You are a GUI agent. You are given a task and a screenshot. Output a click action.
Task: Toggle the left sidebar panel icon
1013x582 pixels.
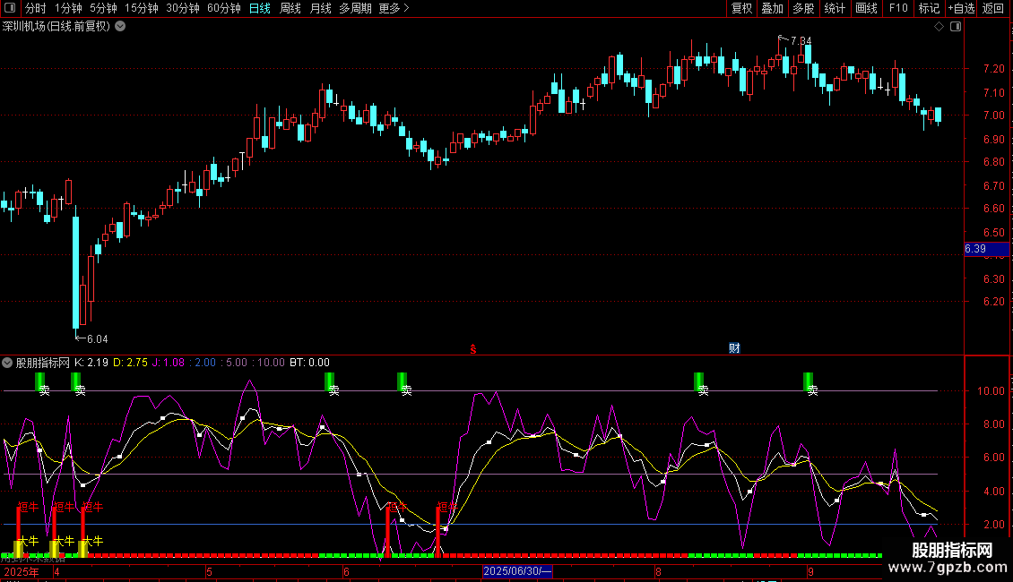pos(10,9)
